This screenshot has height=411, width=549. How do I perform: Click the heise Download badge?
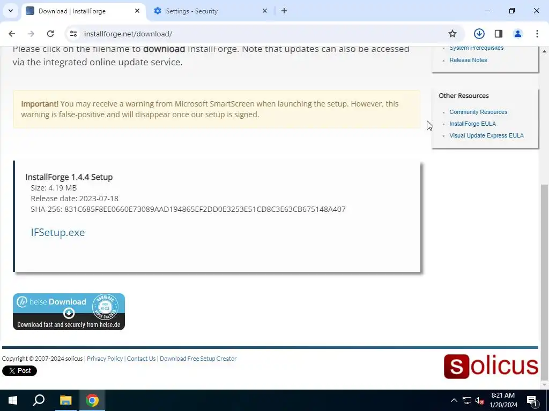pyautogui.click(x=69, y=312)
